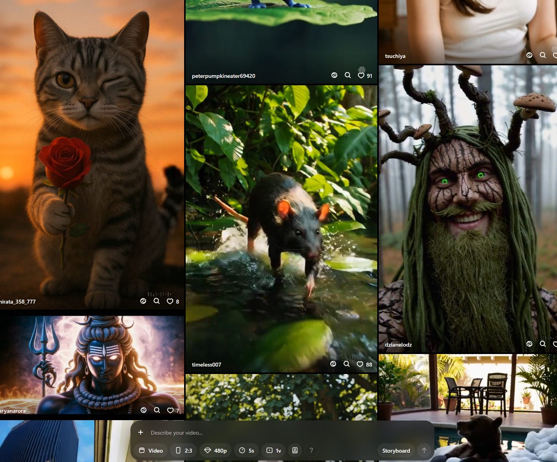This screenshot has height=462, width=557.
Task: Click magnifier icon on the Shiva image
Action: [157, 410]
